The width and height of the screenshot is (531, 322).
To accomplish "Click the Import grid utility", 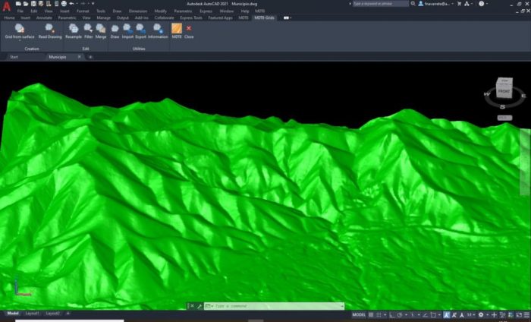I will [127, 31].
